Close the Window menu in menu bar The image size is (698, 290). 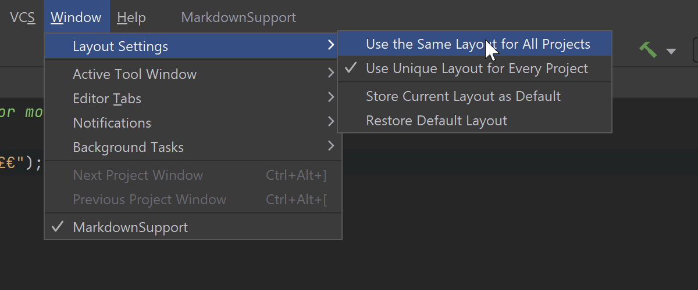tap(76, 18)
